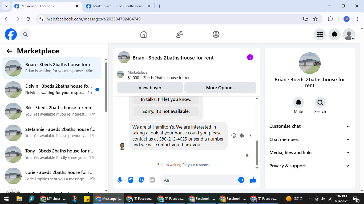The image size is (364, 204).
Task: Open Sticky Notes from taskbar
Action: pyautogui.click(x=86, y=199)
